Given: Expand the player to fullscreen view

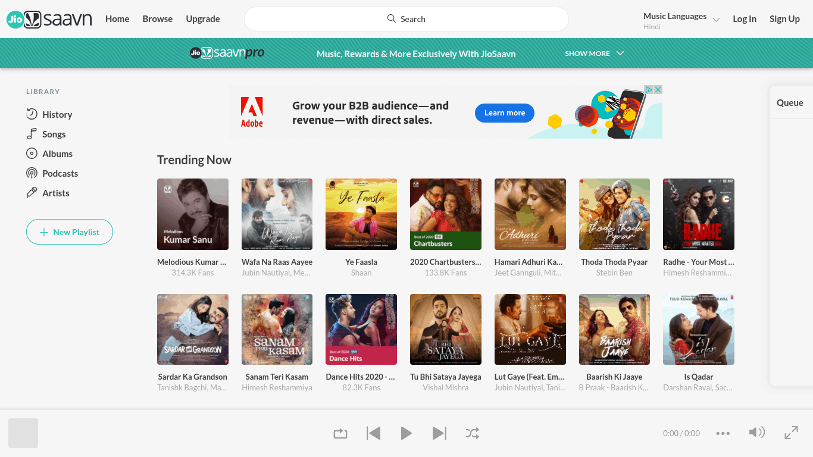Looking at the screenshot, I should coord(791,433).
